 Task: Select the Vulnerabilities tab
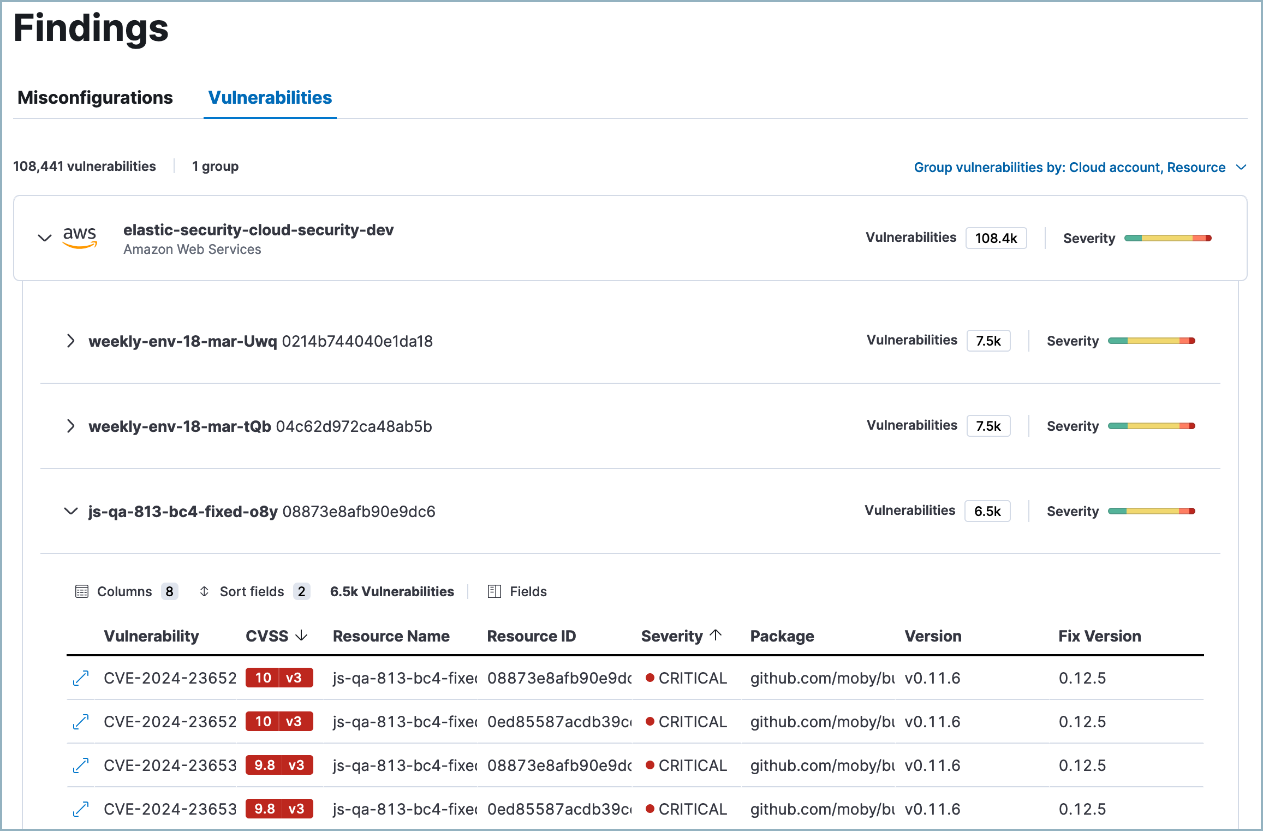pyautogui.click(x=270, y=97)
